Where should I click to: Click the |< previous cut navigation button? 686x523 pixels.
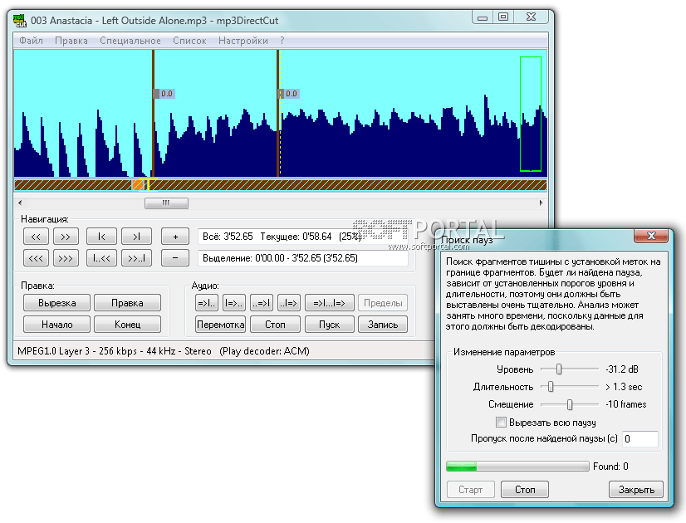pyautogui.click(x=101, y=237)
